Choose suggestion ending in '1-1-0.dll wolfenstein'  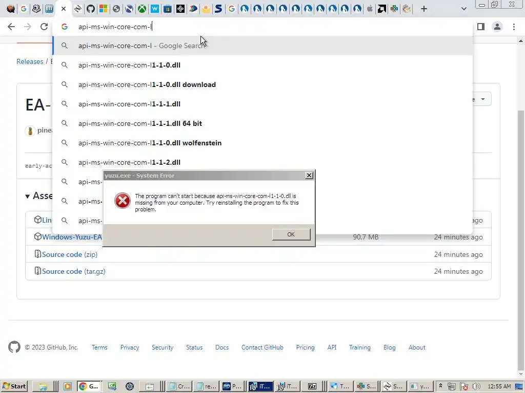[x=262, y=143]
